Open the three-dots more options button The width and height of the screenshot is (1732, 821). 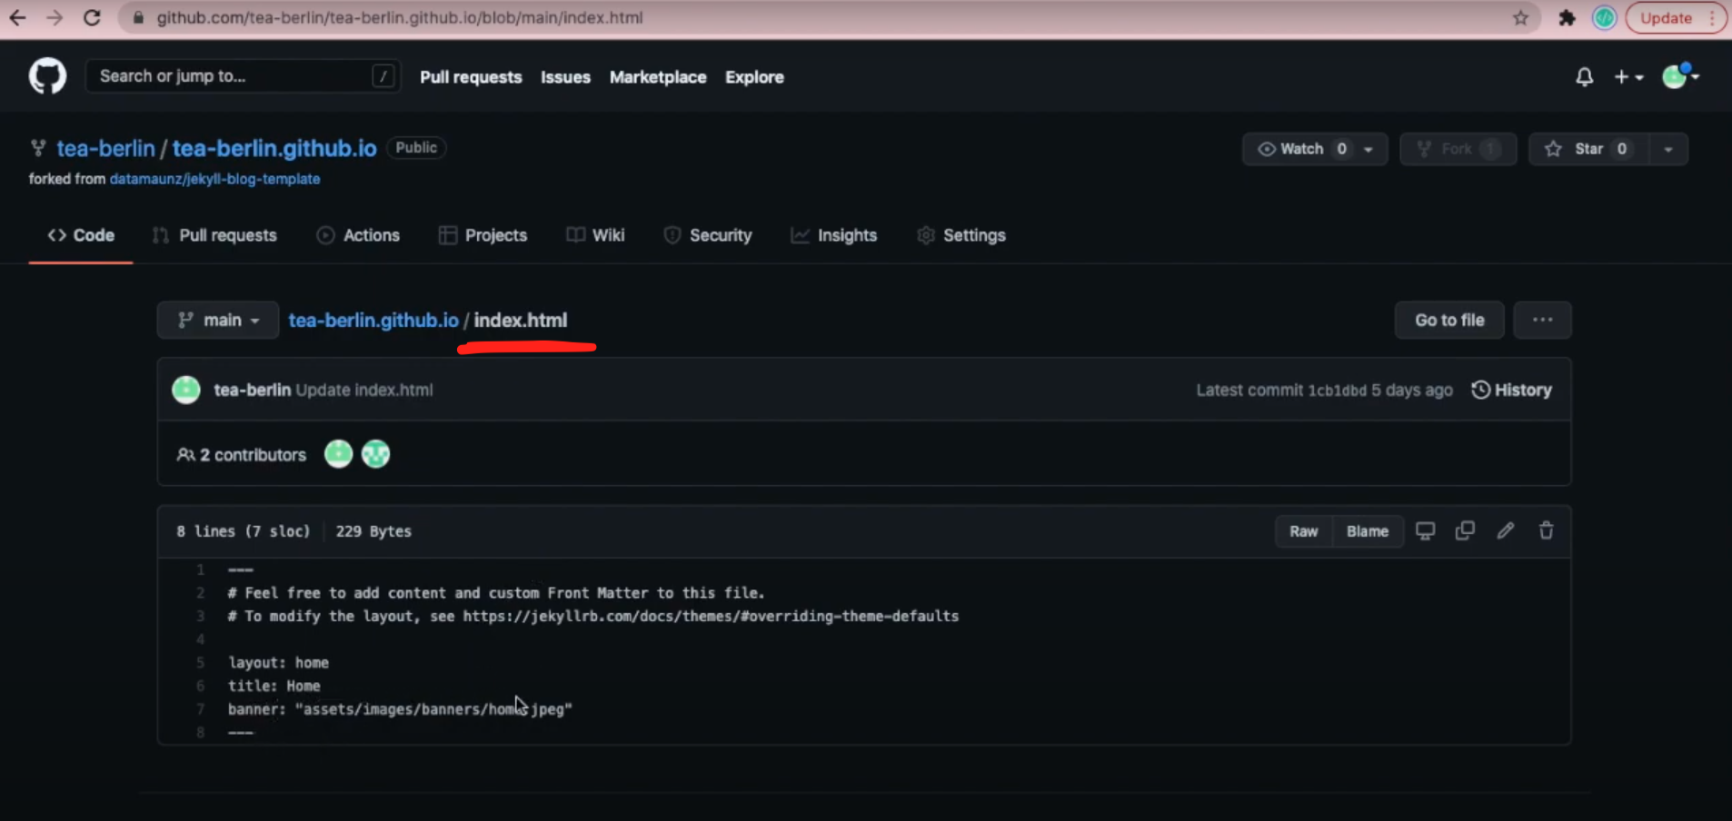click(x=1542, y=320)
